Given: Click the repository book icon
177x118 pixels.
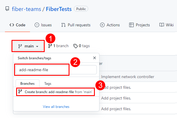Looking at the screenshot, I should tap(7, 9).
